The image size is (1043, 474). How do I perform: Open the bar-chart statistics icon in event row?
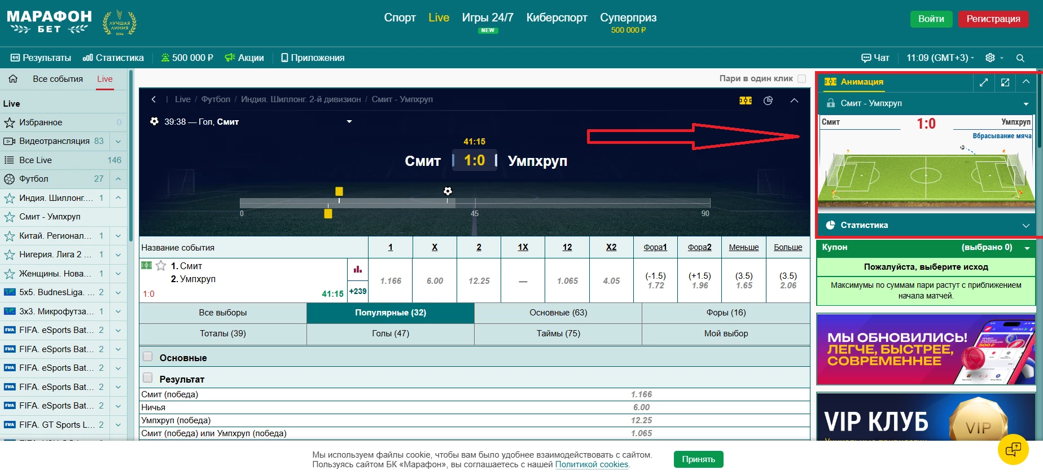click(358, 269)
